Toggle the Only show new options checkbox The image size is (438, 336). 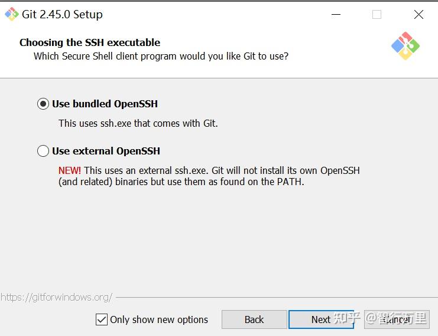click(x=101, y=319)
